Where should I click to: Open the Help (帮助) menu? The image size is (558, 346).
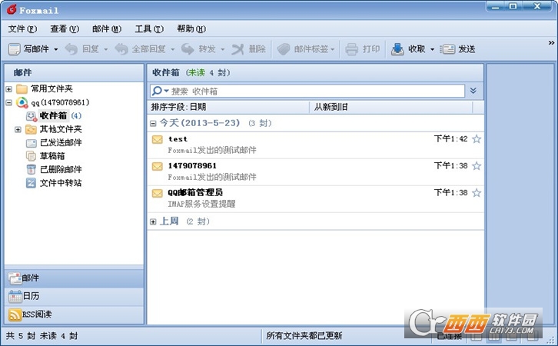191,29
